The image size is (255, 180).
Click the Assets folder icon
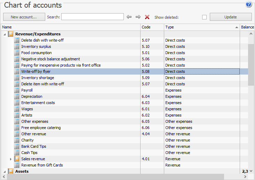(10, 171)
